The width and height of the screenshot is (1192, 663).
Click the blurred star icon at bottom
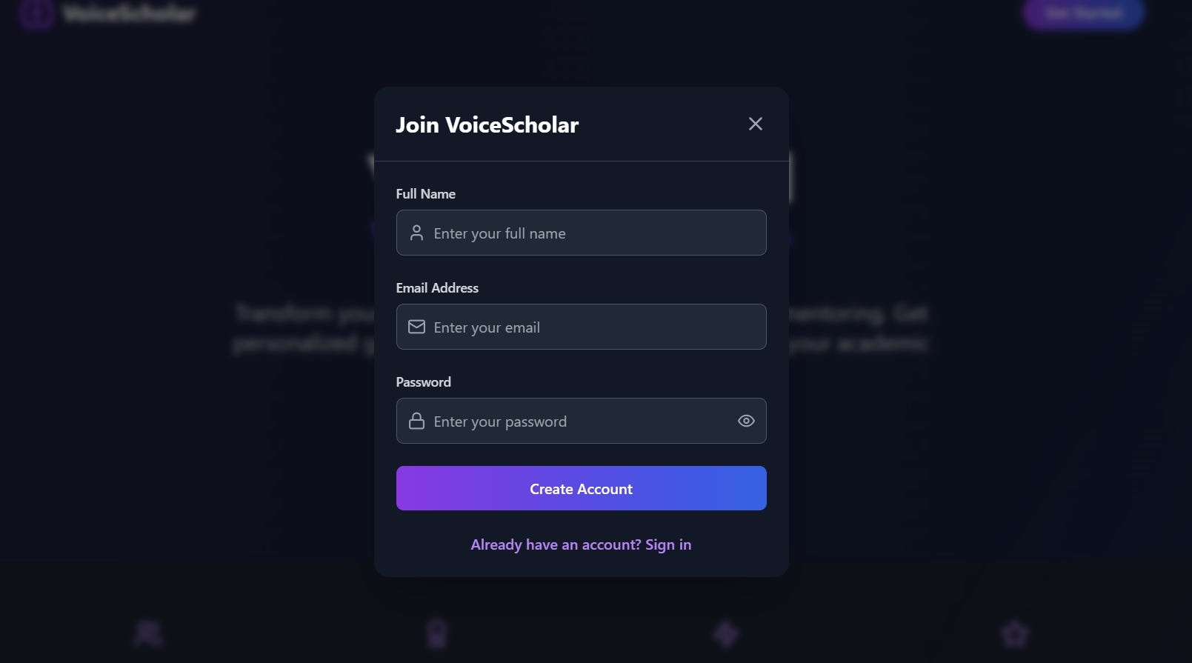click(x=1014, y=634)
